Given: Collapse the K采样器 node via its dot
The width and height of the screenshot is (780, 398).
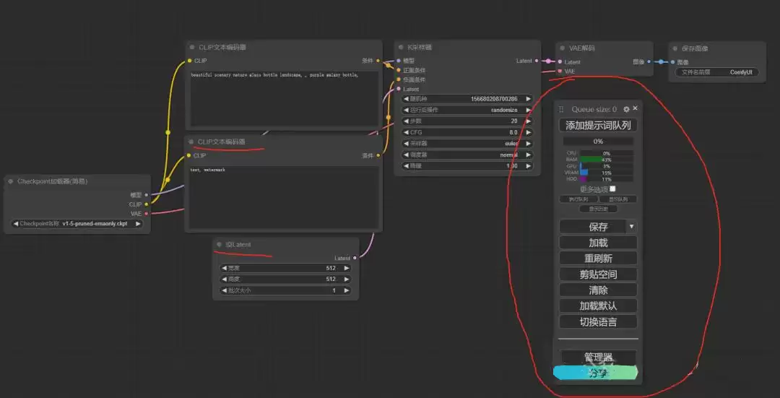Looking at the screenshot, I should 401,47.
